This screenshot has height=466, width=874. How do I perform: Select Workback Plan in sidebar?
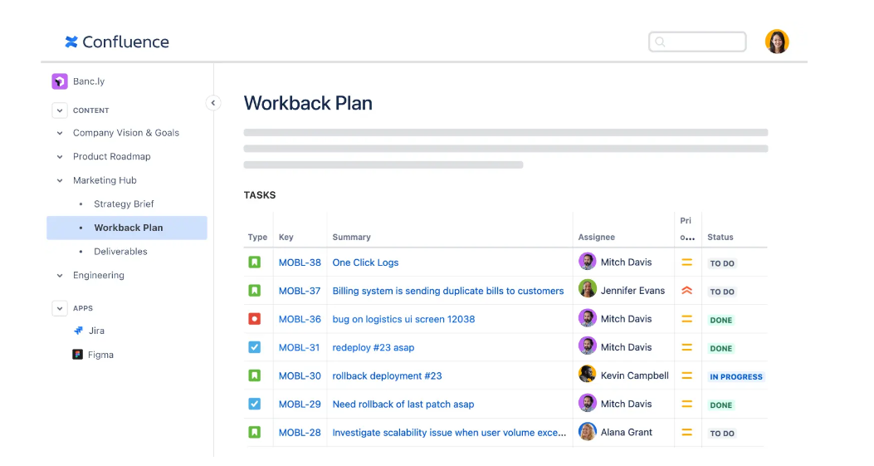[127, 228]
